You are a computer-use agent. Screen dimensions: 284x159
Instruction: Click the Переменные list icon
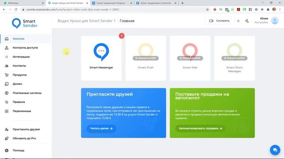coord(7,111)
